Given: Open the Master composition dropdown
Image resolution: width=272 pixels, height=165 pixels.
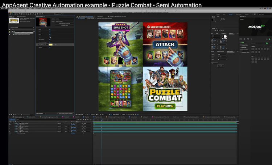Looking at the screenshot, I should [65, 21].
